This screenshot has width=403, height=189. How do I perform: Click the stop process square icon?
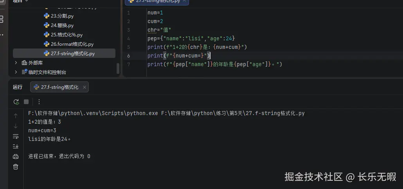coord(26,102)
